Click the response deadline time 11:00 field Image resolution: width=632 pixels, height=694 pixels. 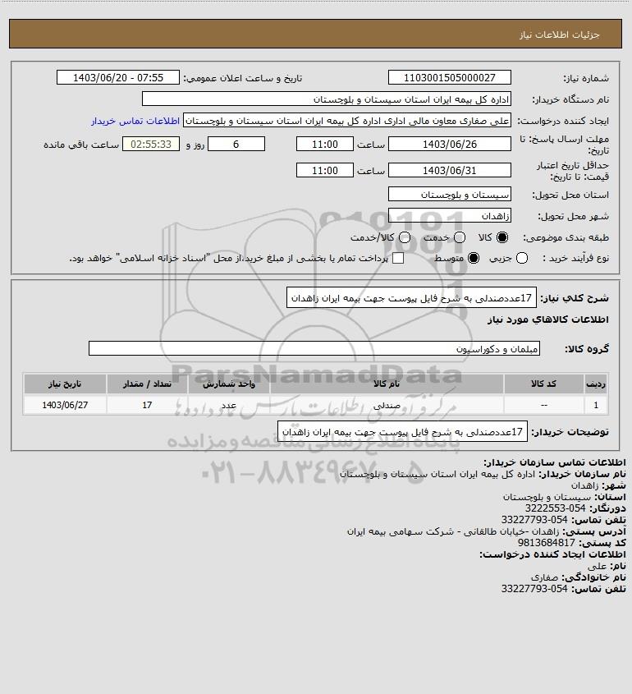click(x=325, y=145)
